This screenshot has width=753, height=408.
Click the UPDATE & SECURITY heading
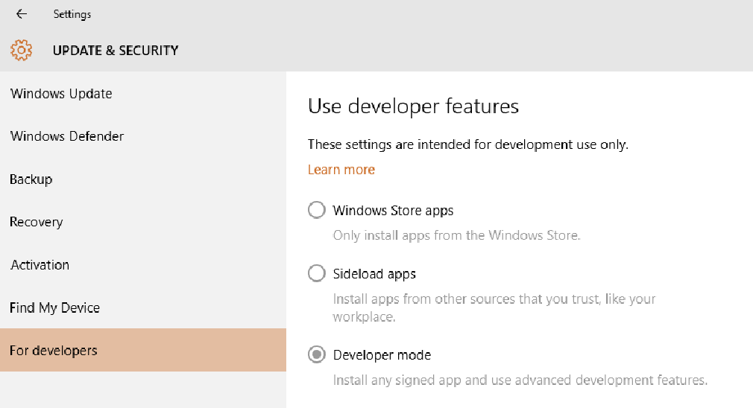116,51
